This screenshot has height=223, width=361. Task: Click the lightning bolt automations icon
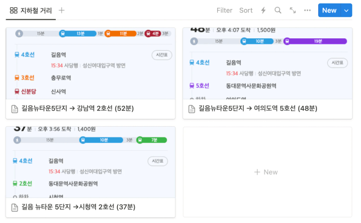(263, 10)
